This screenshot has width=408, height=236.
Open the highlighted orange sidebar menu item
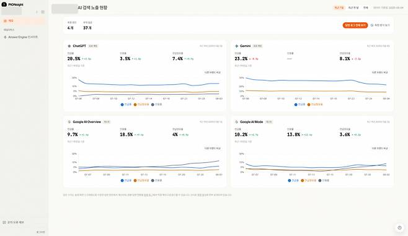[x=23, y=21]
